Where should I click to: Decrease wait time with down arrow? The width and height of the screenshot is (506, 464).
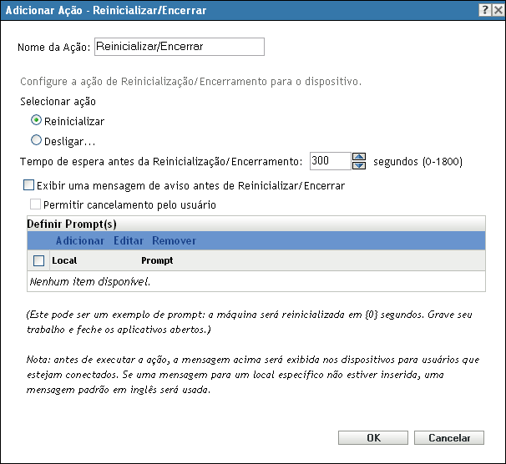click(x=360, y=164)
